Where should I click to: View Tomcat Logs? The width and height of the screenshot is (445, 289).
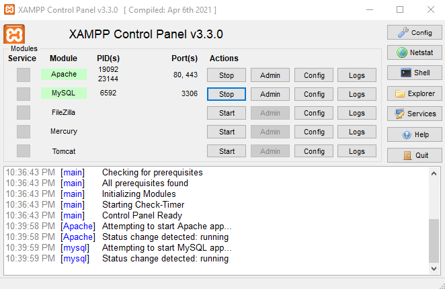point(357,151)
